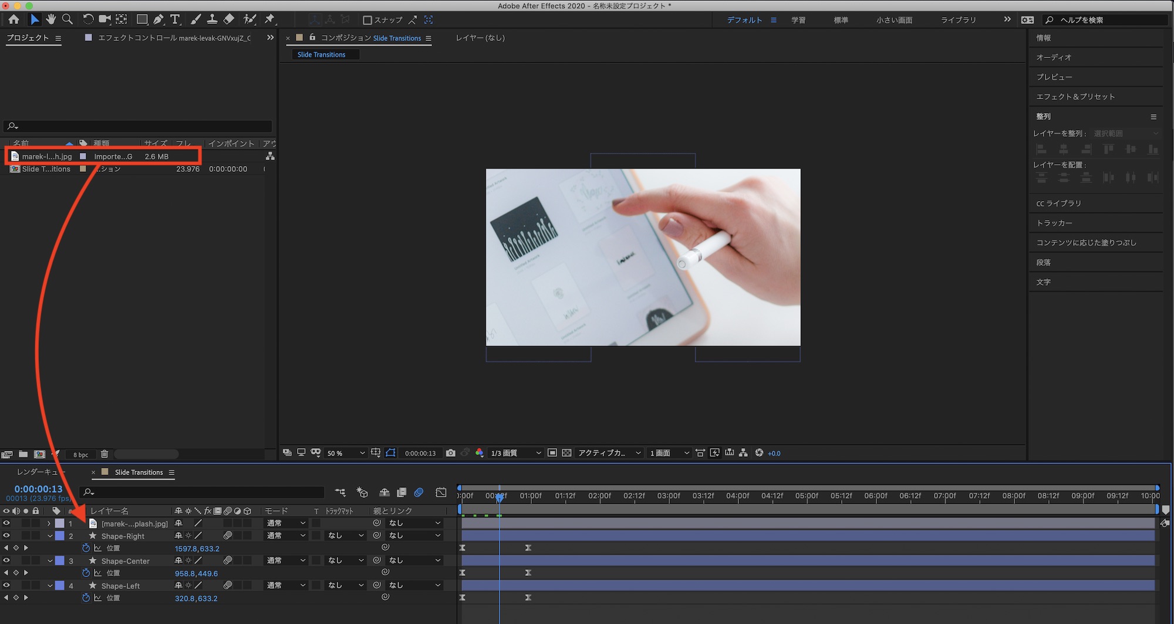Open the 50% magnification dropdown
The width and height of the screenshot is (1174, 624).
[x=346, y=453]
